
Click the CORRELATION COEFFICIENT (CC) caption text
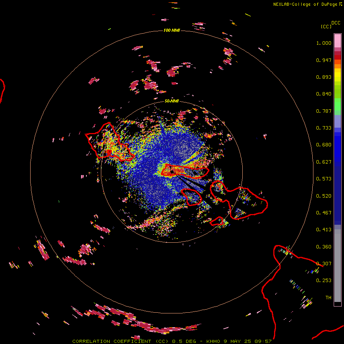point(120,341)
